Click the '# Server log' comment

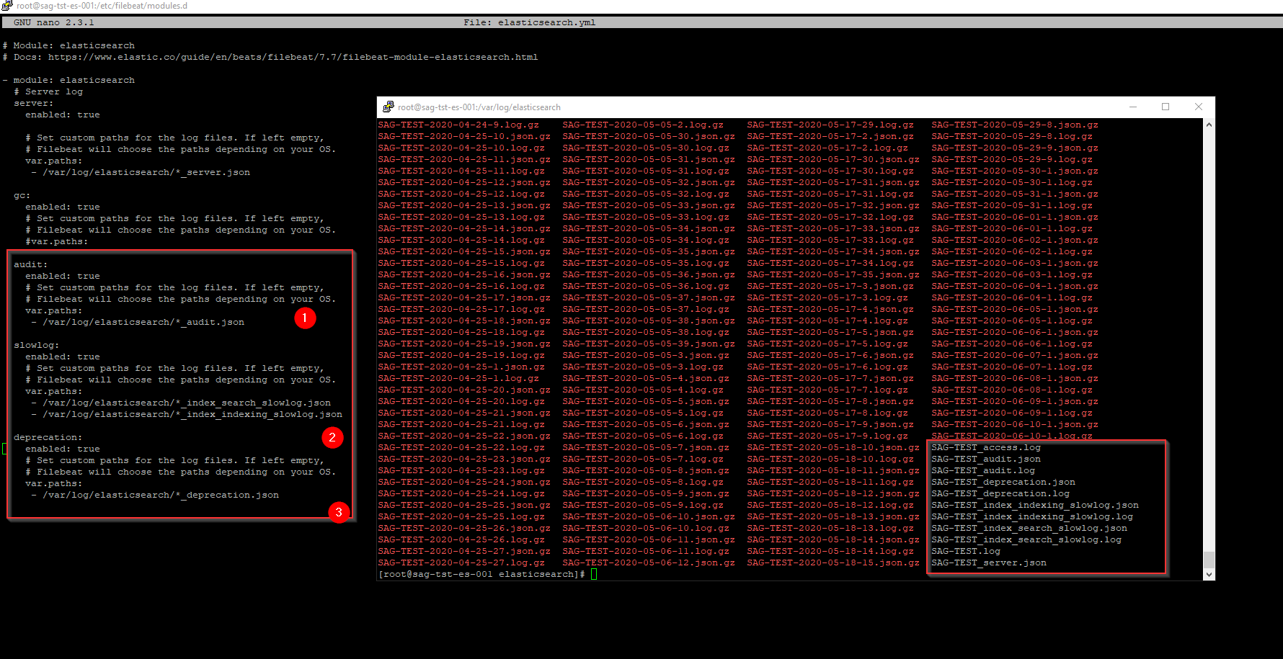click(48, 91)
